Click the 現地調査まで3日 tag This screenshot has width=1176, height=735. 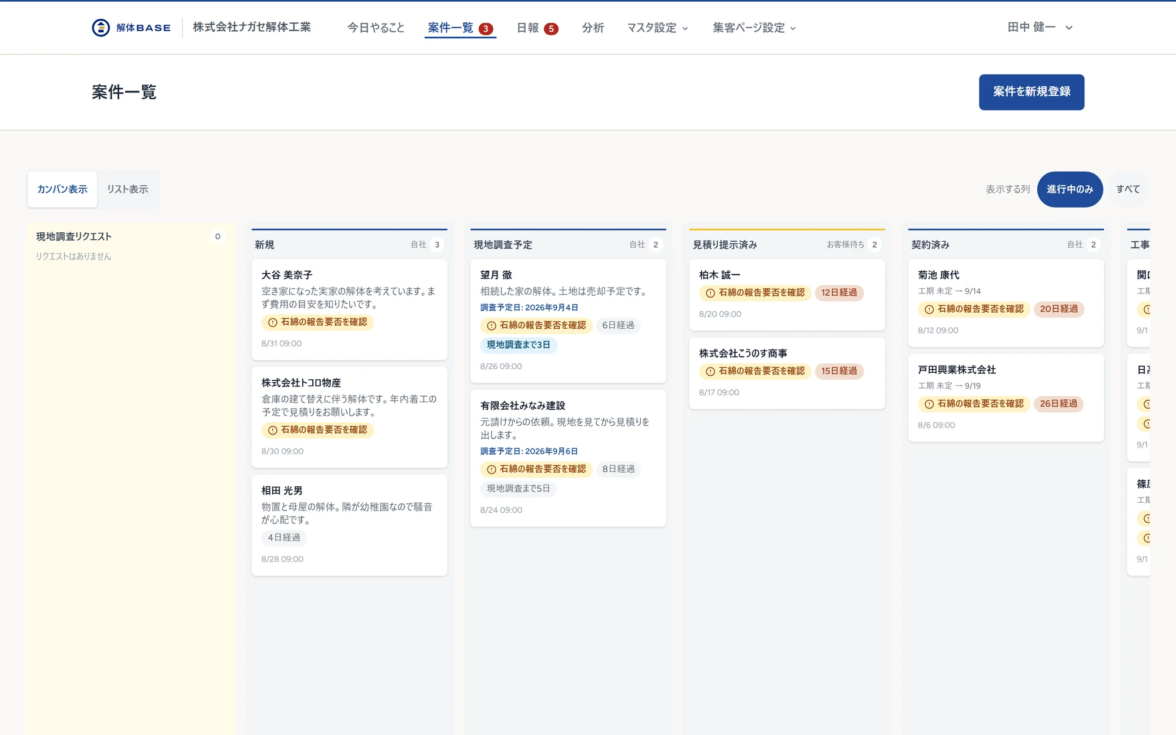click(518, 345)
